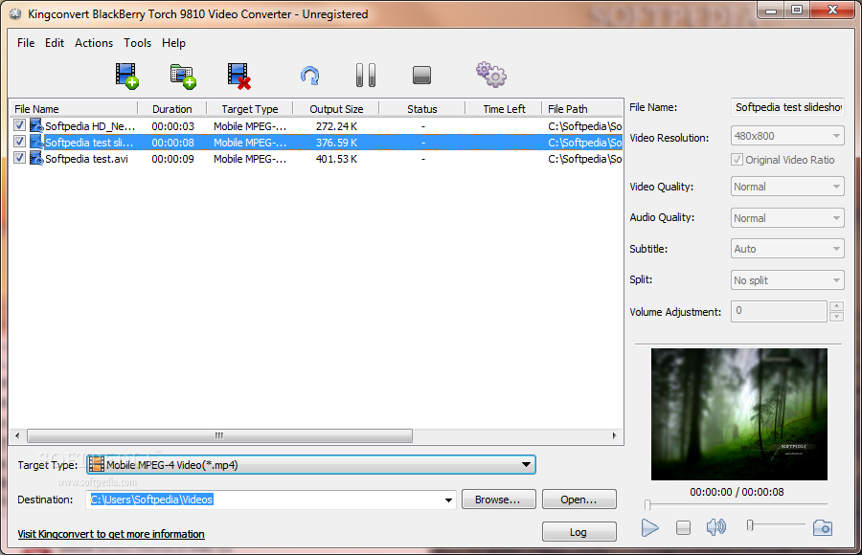The width and height of the screenshot is (862, 555).
Task: Click the film icon in Target Type box
Action: pos(97,464)
